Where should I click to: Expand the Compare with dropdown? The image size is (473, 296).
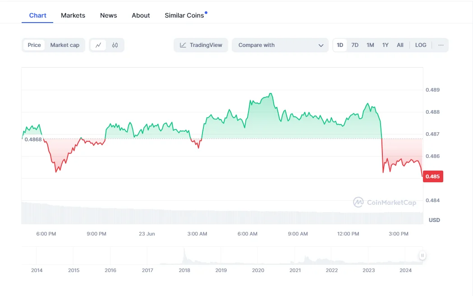pyautogui.click(x=280, y=45)
